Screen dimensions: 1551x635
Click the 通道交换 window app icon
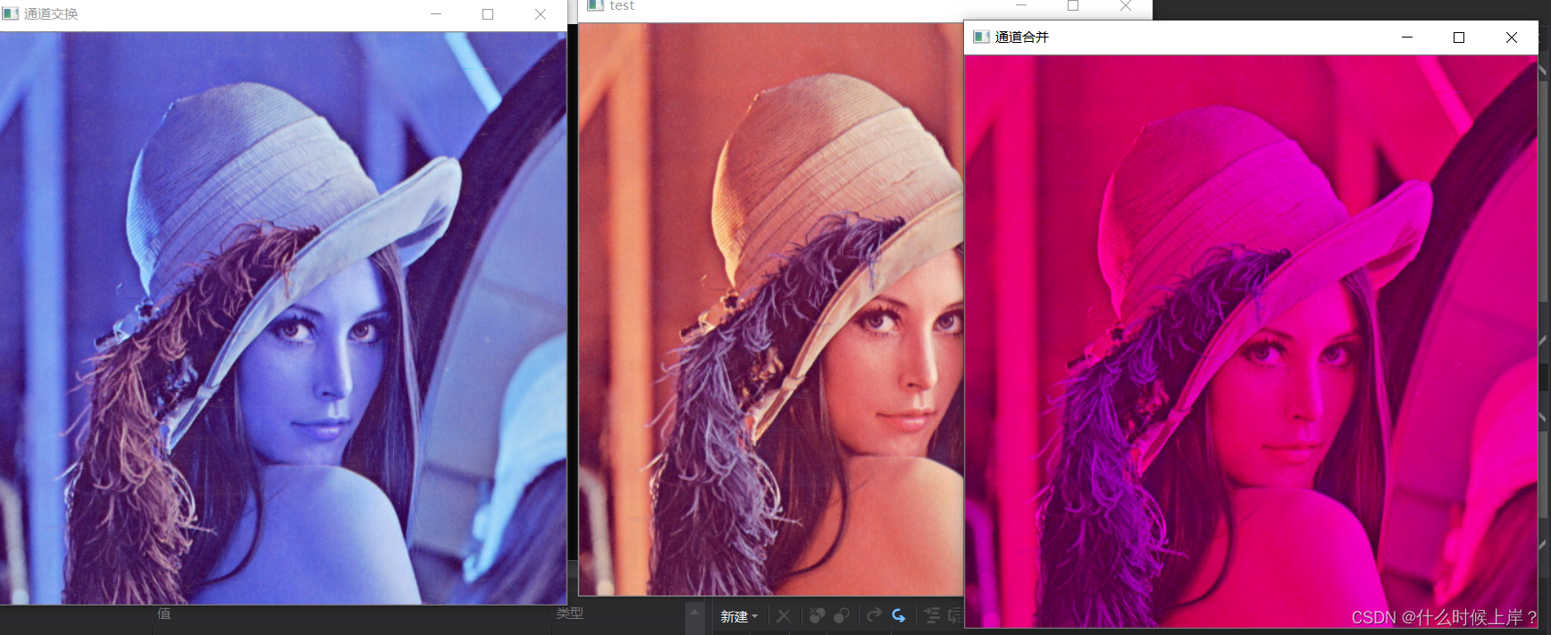pyautogui.click(x=11, y=13)
